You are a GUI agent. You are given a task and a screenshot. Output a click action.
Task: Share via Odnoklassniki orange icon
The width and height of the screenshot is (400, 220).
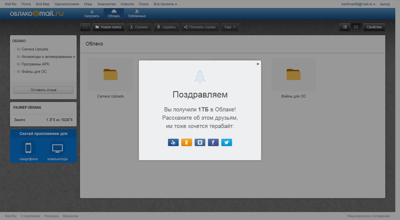[187, 142]
